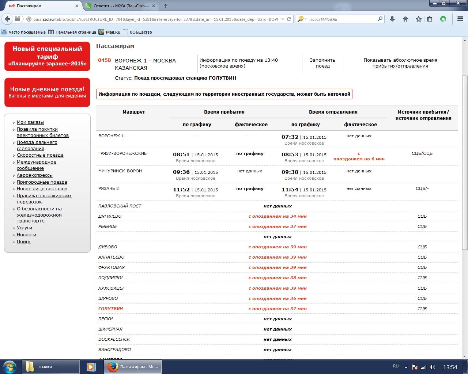Show bookmarks list icon in toolbar

pyautogui.click(x=430, y=19)
